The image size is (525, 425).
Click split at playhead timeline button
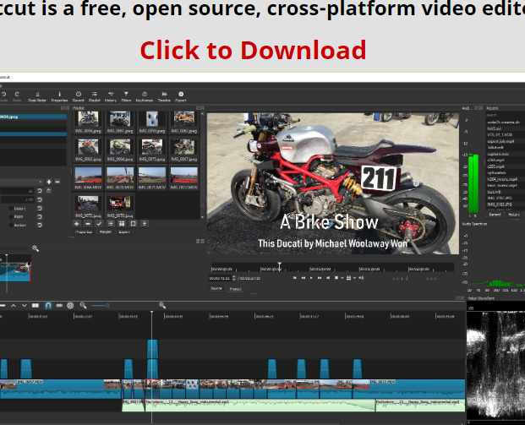point(36,305)
